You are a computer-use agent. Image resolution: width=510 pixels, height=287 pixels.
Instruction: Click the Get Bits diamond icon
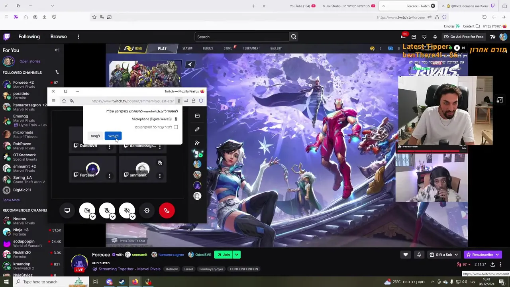click(x=435, y=37)
